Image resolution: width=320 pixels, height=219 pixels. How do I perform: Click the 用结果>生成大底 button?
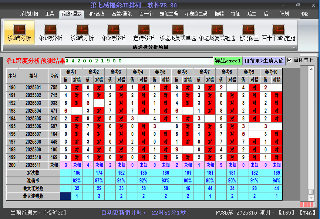(x=264, y=60)
